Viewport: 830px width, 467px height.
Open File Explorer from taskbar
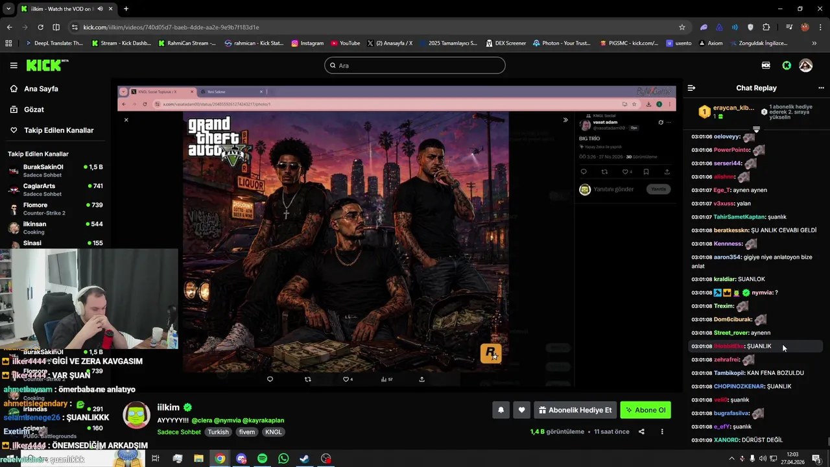(x=198, y=459)
